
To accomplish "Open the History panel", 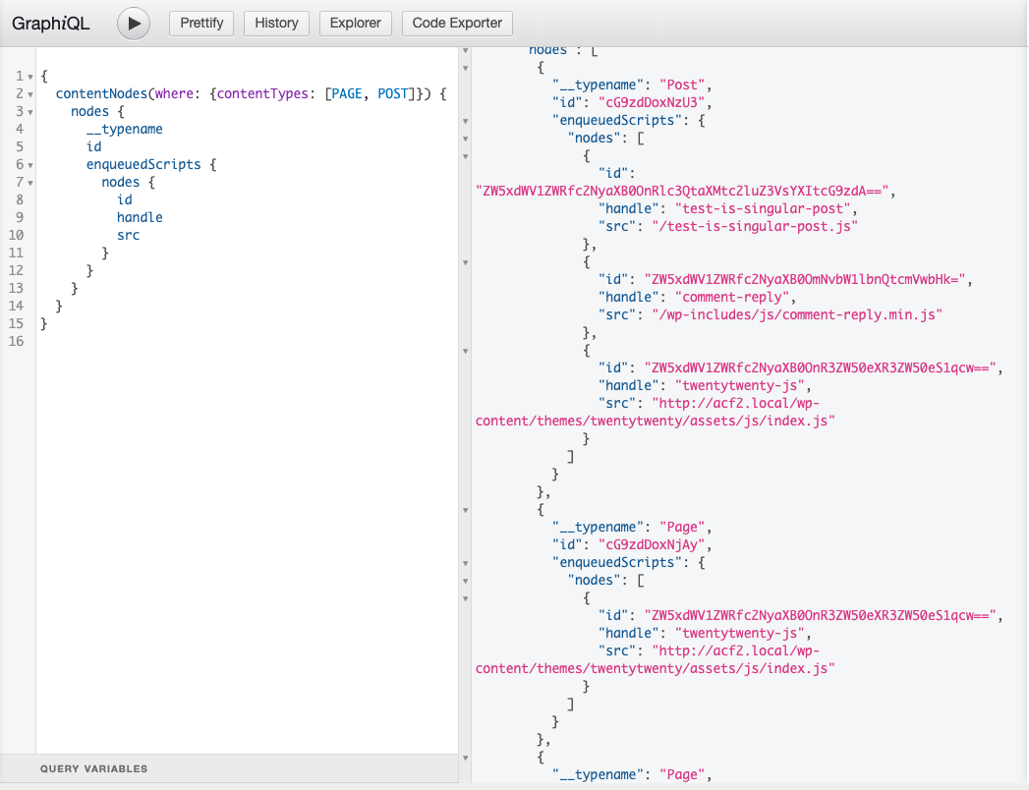I will click(276, 23).
